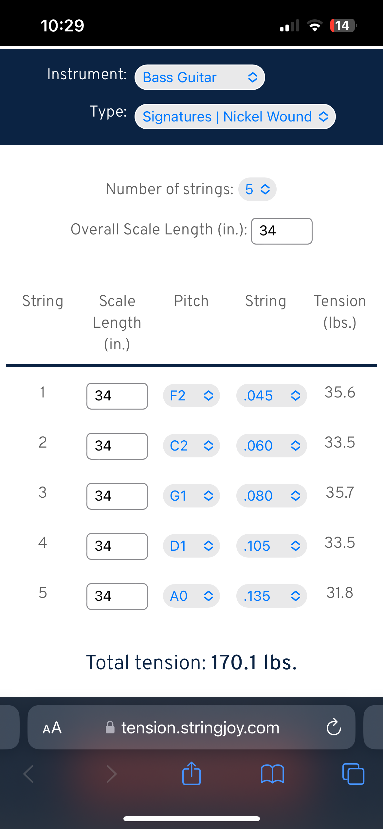
Task: Open the G1 pitch dropdown for string 3
Action: pyautogui.click(x=191, y=496)
